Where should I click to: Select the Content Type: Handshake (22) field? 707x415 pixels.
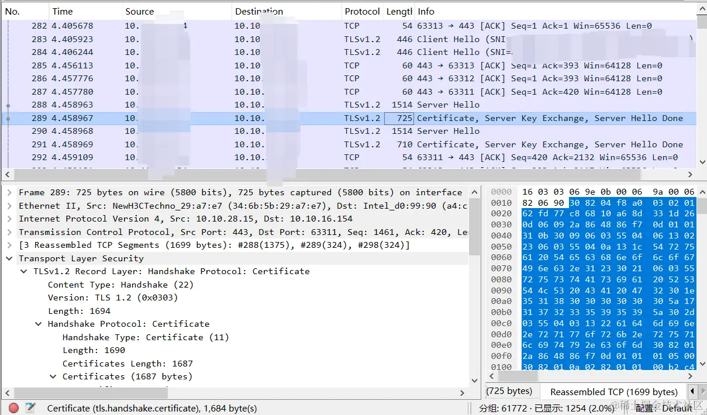click(120, 285)
